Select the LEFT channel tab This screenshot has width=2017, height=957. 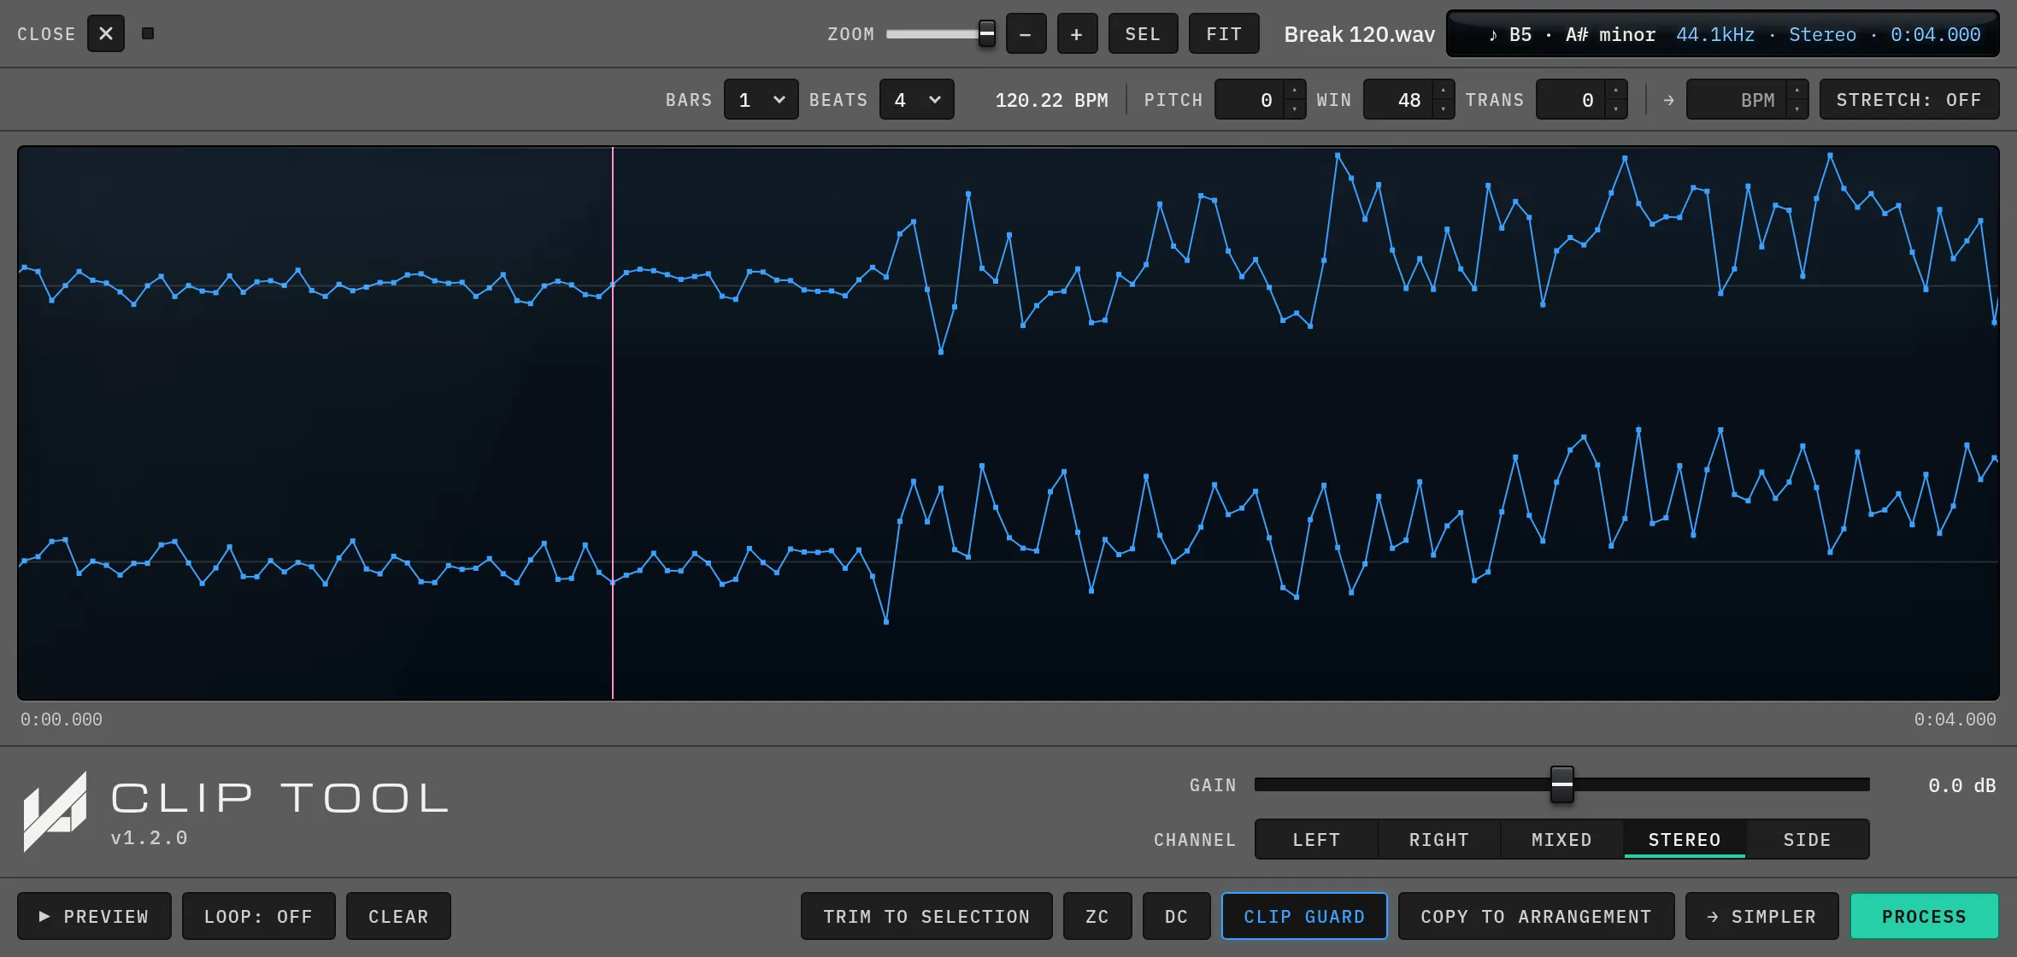click(x=1316, y=840)
